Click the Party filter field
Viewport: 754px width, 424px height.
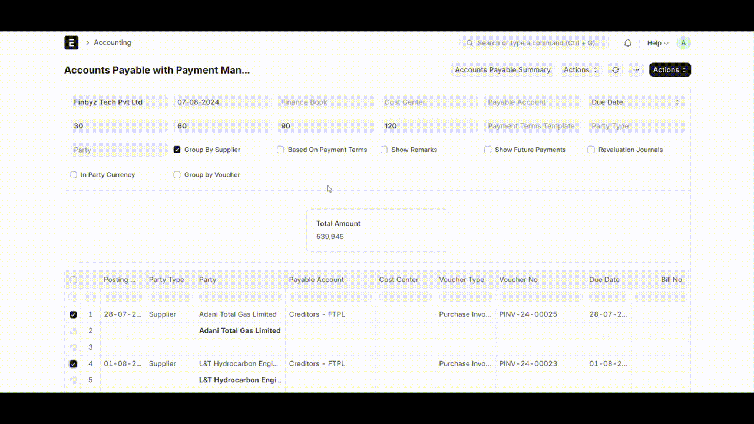(119, 150)
